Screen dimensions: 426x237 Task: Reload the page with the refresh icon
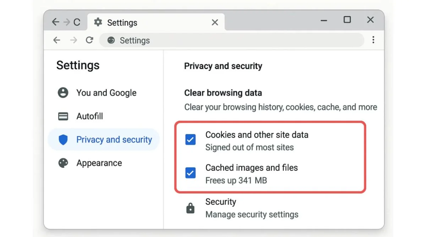click(x=89, y=40)
